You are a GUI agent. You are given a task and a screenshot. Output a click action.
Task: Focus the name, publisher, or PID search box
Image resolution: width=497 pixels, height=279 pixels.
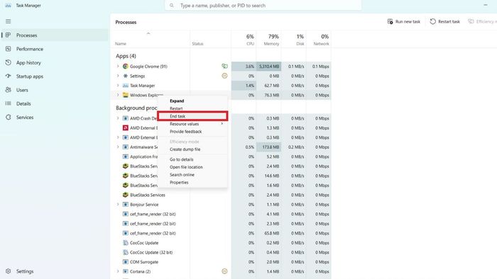coord(263,6)
